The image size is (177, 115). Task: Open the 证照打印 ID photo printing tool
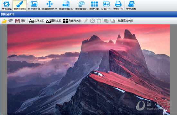[106, 6]
